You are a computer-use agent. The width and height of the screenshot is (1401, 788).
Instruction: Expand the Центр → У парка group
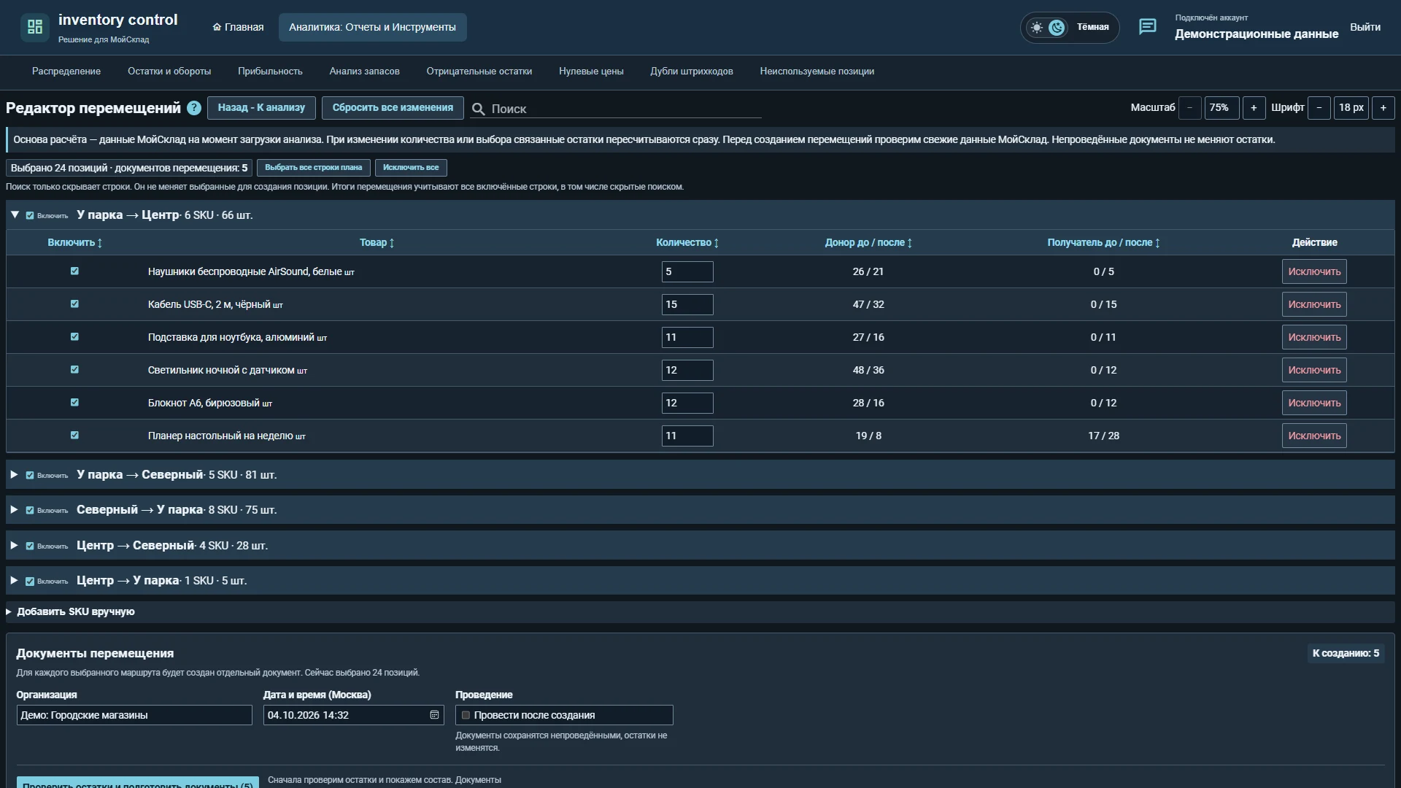coord(14,581)
